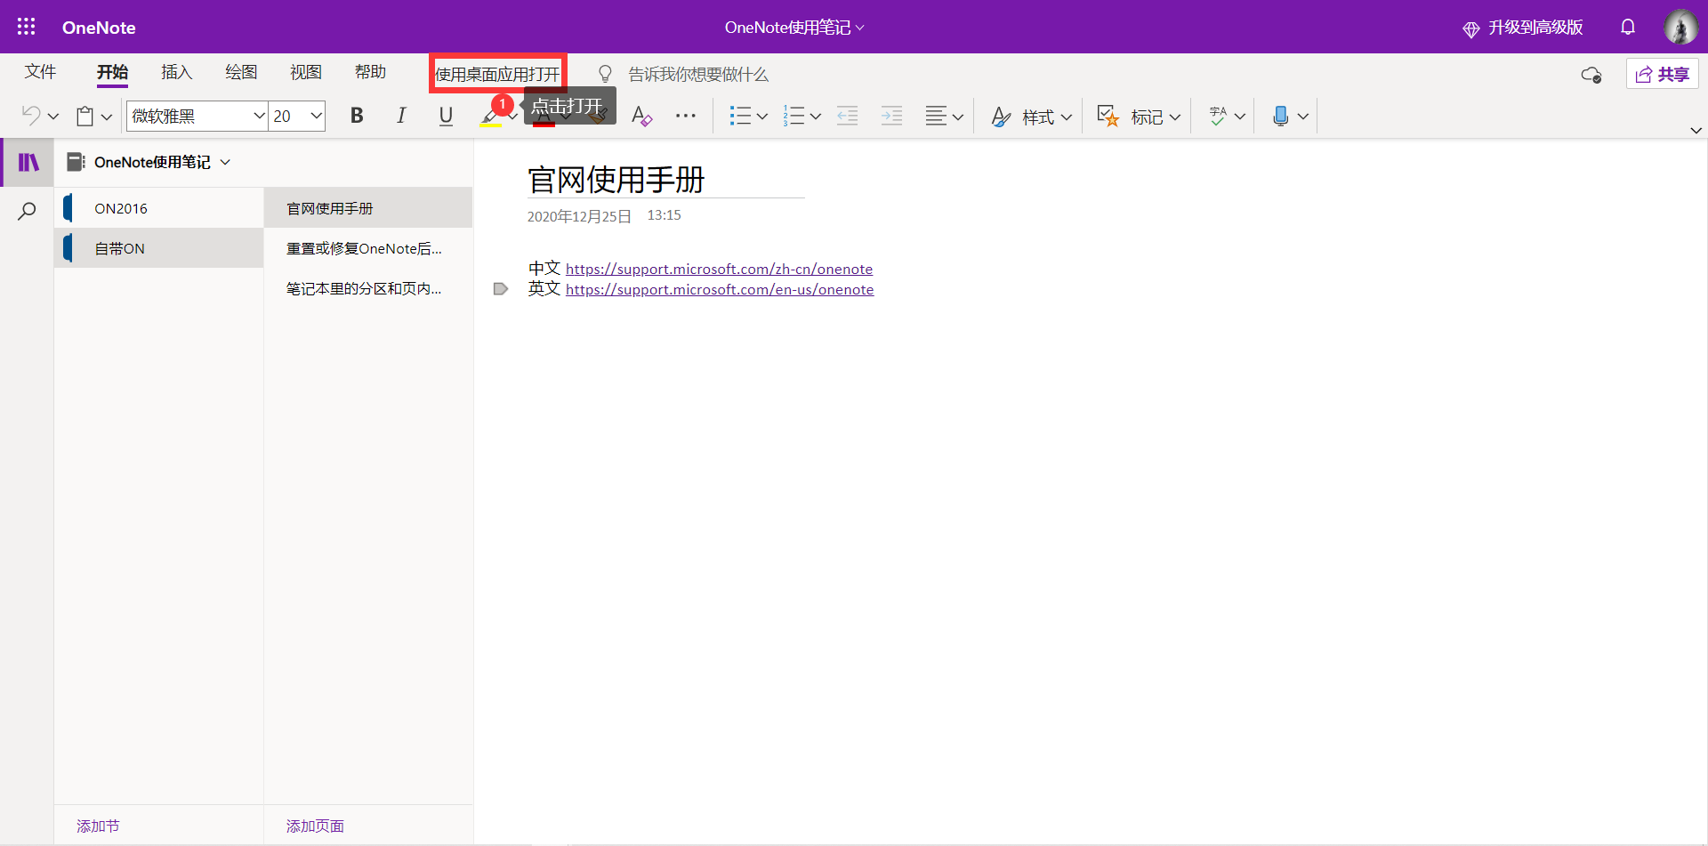Viewport: 1708px width, 846px height.
Task: Expand the alignment options arrow
Action: 958,117
